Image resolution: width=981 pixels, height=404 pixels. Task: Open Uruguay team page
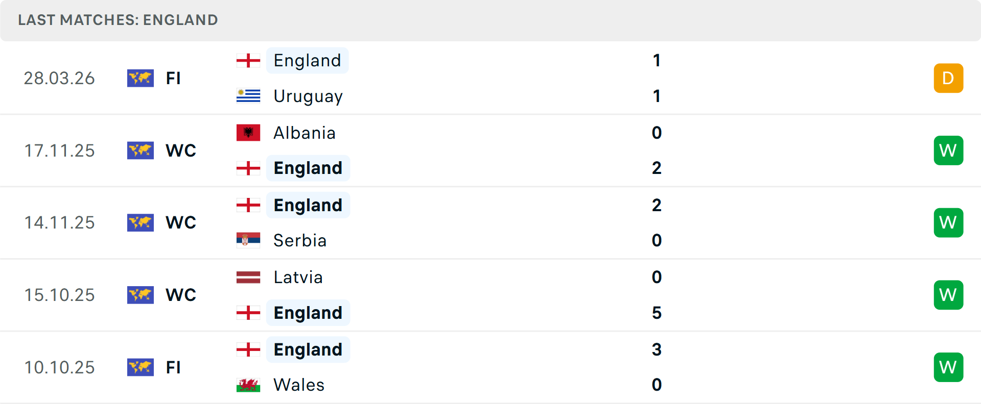[308, 96]
